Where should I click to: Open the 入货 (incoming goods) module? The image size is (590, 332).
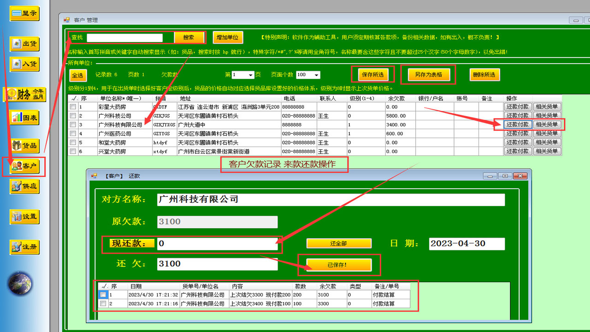[x=24, y=64]
